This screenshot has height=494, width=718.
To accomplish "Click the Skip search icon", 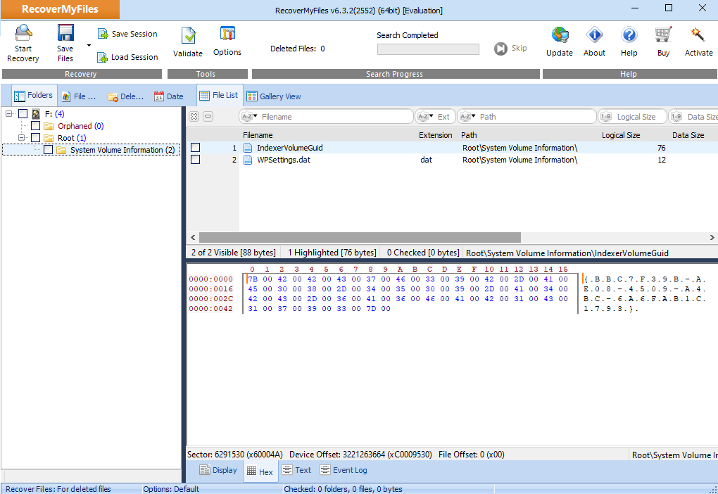I will (x=500, y=49).
